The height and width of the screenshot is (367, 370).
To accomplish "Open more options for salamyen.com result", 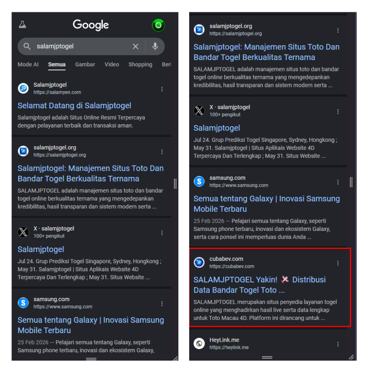I will (162, 89).
